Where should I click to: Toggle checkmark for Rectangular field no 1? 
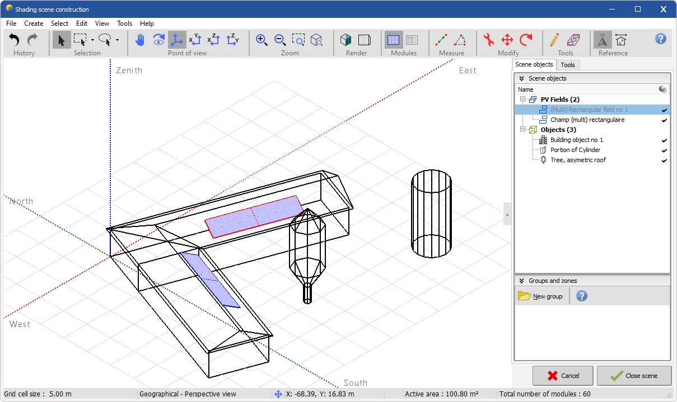(664, 110)
